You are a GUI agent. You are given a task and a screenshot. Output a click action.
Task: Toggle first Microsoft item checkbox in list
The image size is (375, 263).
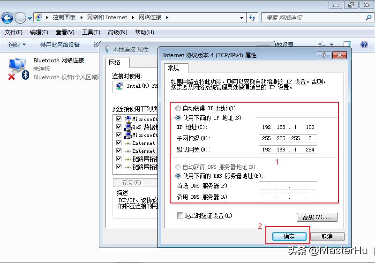119,119
